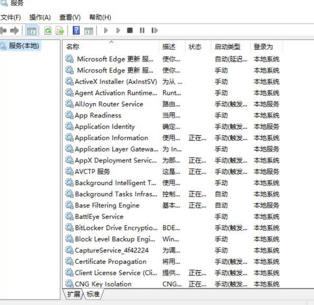314x305 pixels.
Task: Open the 操作(A) menu
Action: [x=40, y=18]
